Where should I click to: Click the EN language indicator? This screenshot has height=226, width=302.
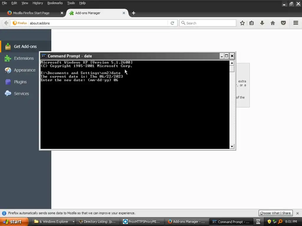258,222
